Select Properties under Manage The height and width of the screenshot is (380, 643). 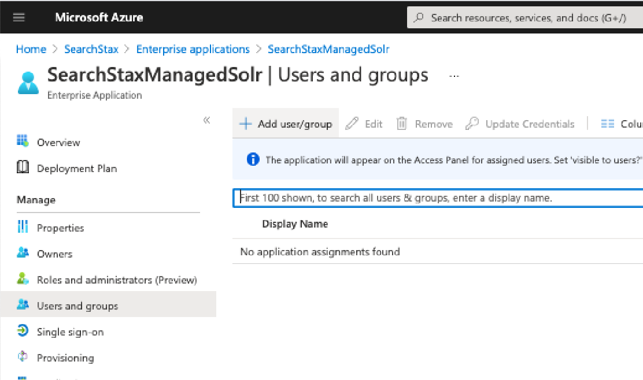(x=60, y=228)
